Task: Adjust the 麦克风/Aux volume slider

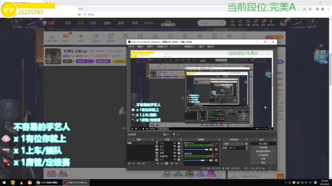Action: tap(196, 150)
